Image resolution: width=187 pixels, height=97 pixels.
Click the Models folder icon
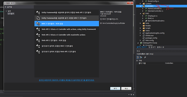pyautogui.click(x=144, y=26)
